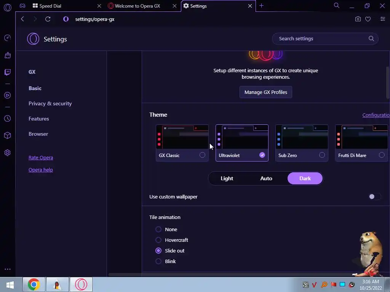Add a new tab with plus button
This screenshot has height=292, width=390.
tap(261, 5)
